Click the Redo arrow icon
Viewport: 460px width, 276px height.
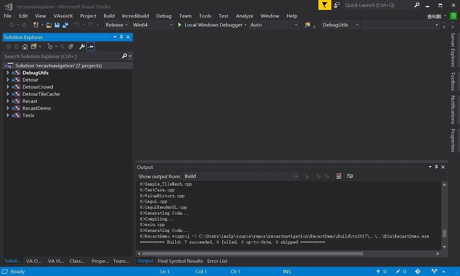91,25
